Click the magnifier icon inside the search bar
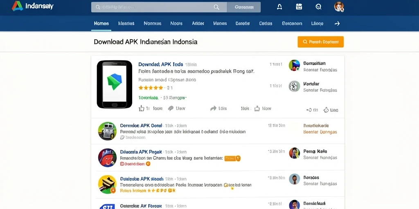 pyautogui.click(x=216, y=7)
